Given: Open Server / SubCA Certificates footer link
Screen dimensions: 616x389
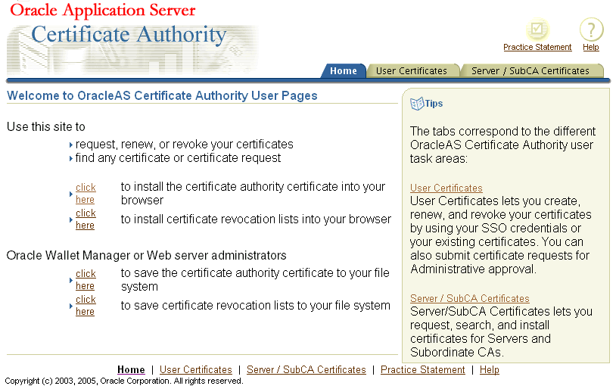Looking at the screenshot, I should [306, 370].
